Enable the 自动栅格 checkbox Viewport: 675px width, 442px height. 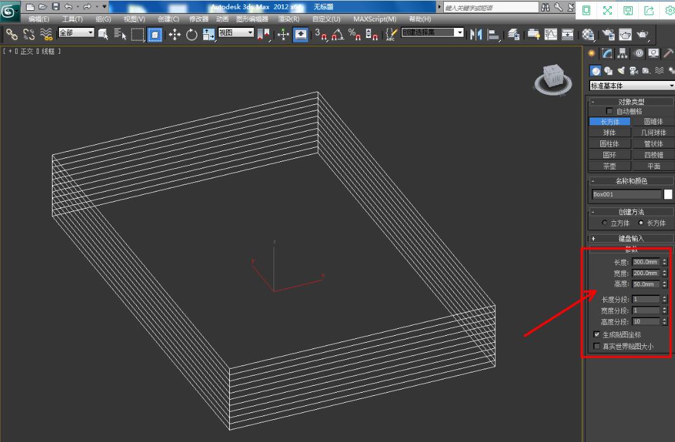pos(610,111)
